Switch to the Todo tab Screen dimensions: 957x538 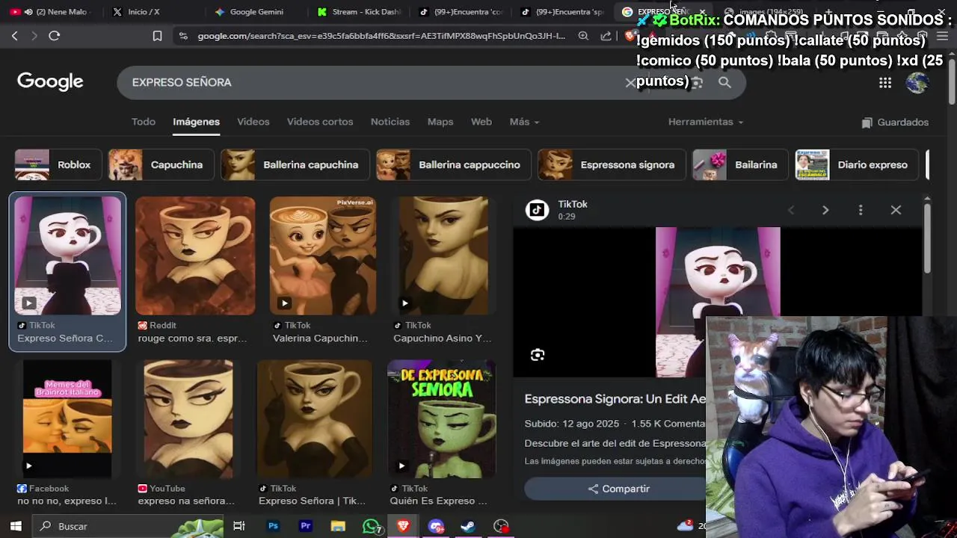coord(144,122)
